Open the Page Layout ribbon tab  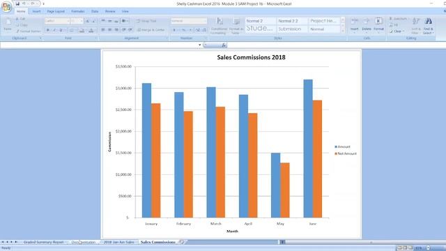[x=56, y=11]
